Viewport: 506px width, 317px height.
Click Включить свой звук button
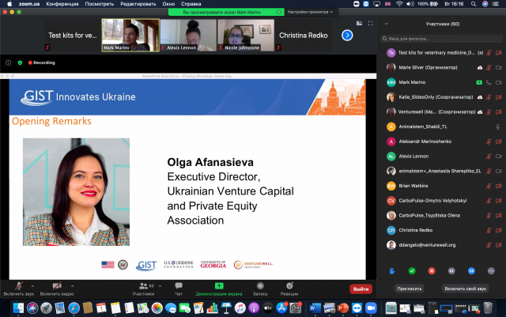(466, 289)
